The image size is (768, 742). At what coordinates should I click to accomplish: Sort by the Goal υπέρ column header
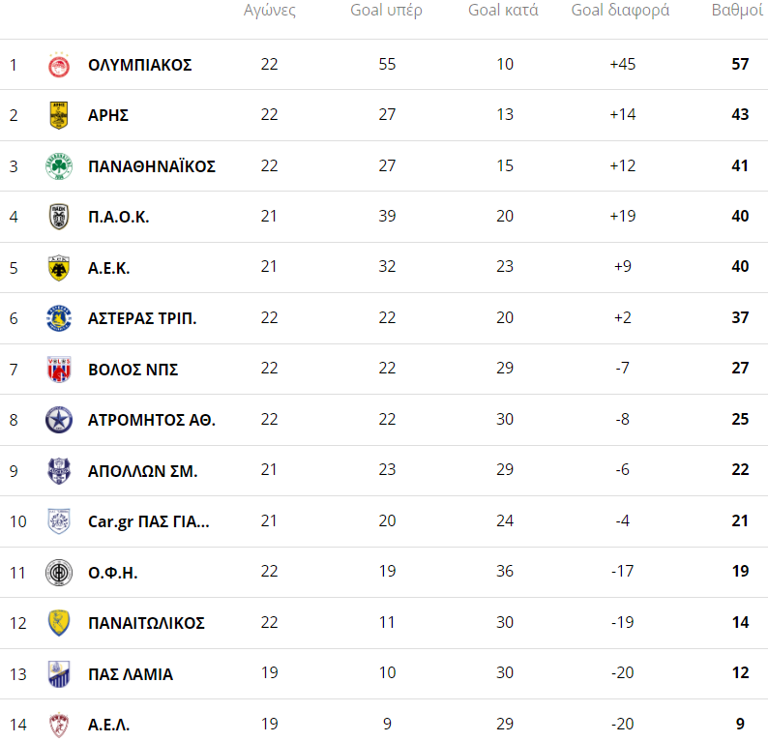(x=387, y=11)
